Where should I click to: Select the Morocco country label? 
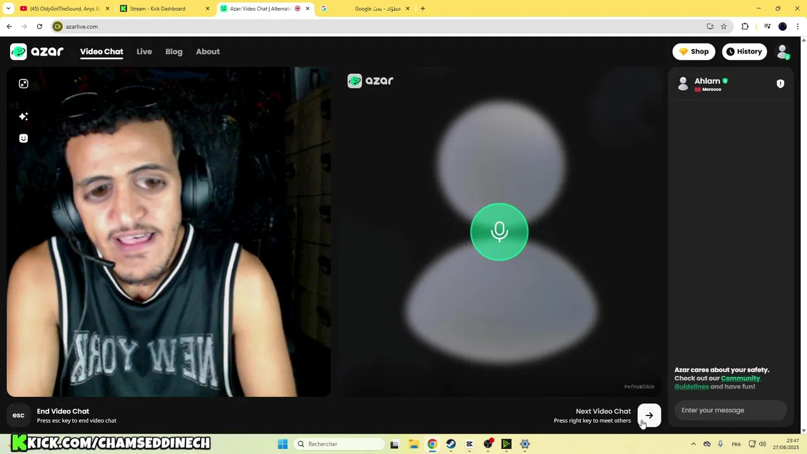point(712,90)
